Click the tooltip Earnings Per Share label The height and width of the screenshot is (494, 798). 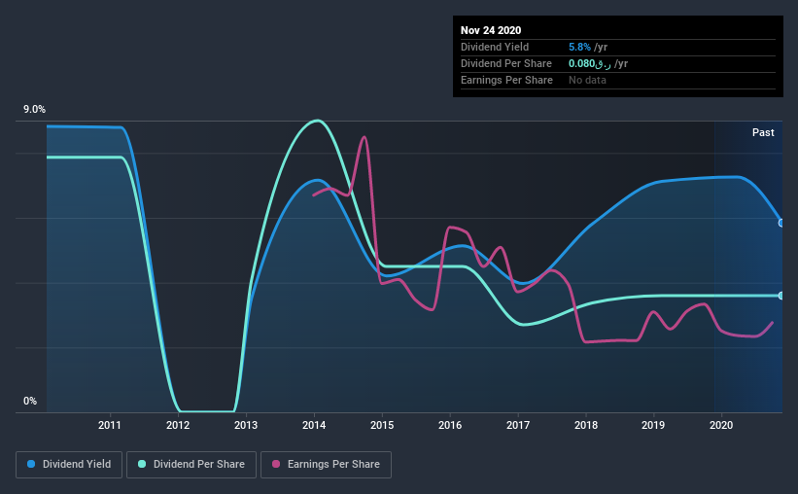(x=506, y=80)
